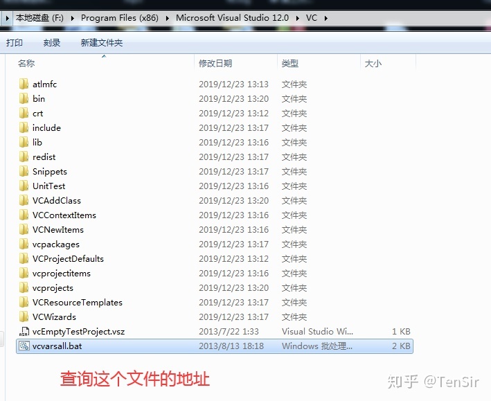Select the vcEmptyTestProject.vsz file icon
The height and width of the screenshot is (401, 491).
tap(24, 332)
